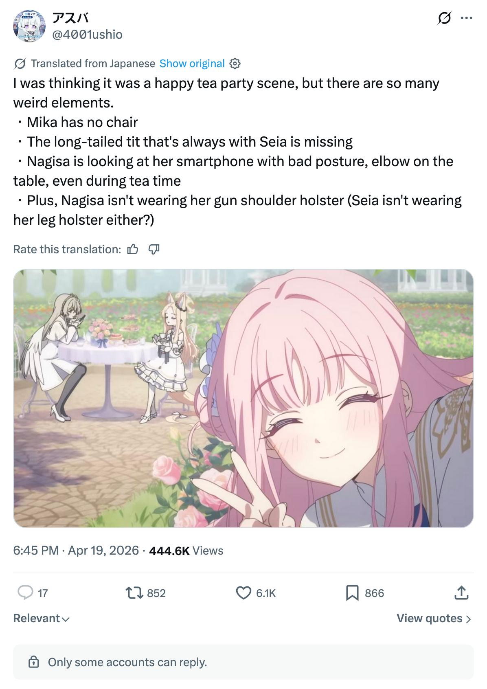Viewport: 487px width, 689px height.
Task: Click the reply speech bubble icon
Action: click(25, 592)
